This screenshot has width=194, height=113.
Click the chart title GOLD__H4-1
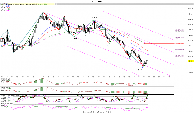[x=97, y=1]
